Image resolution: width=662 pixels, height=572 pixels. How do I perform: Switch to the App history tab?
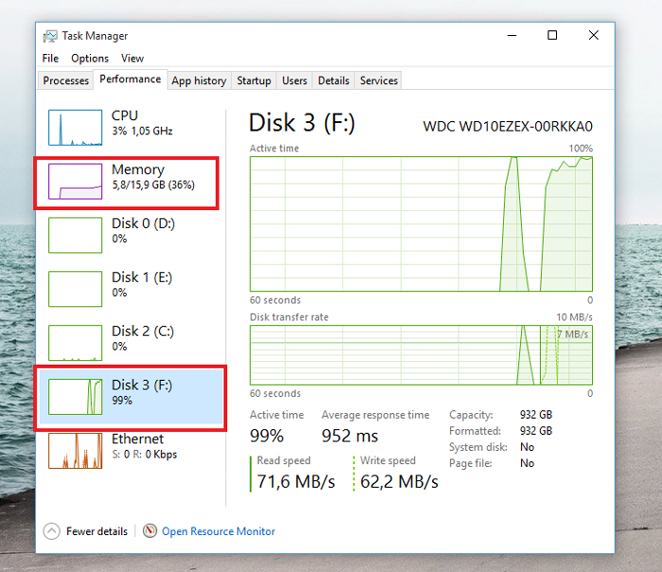tap(199, 80)
